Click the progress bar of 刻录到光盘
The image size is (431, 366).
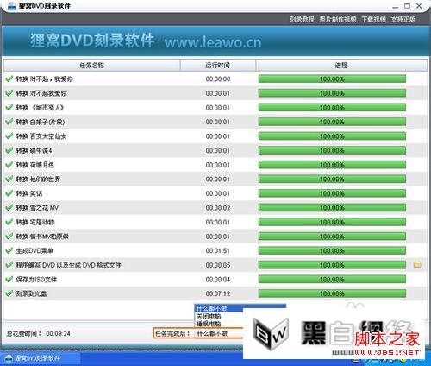point(332,293)
